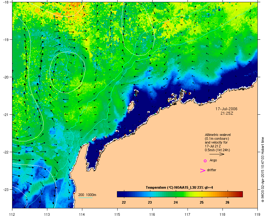Viewport: 267px width, 216px height.
Task: Click the 0.5m/s velocity scale arrow
Action: 217,154
